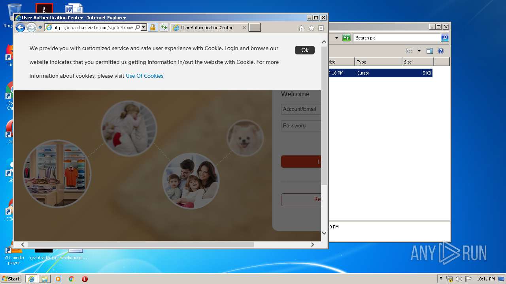
Task: Click the volume speaker tray icon
Action: pos(459,279)
